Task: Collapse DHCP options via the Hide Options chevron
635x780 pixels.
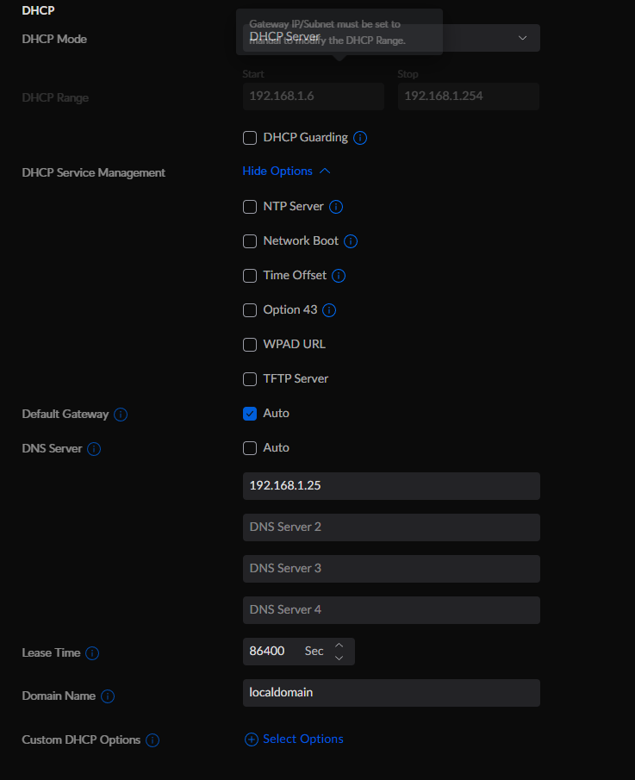Action: 325,172
